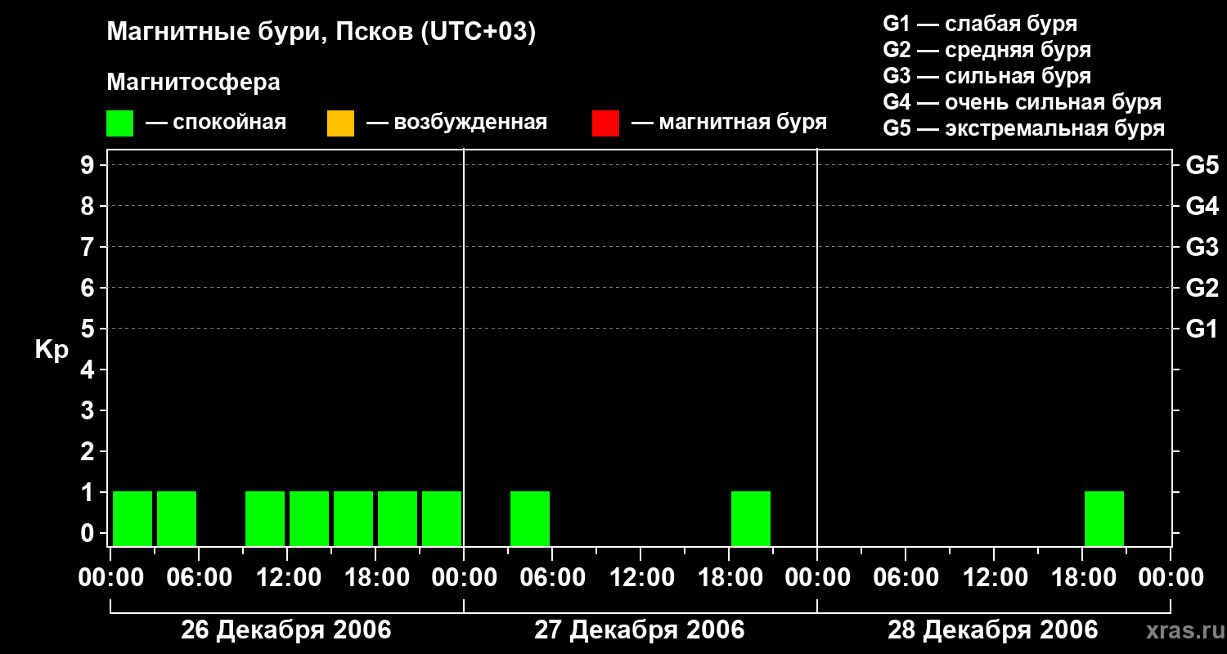
Task: Click the '4' value on Kp axis
Action: pyautogui.click(x=89, y=370)
